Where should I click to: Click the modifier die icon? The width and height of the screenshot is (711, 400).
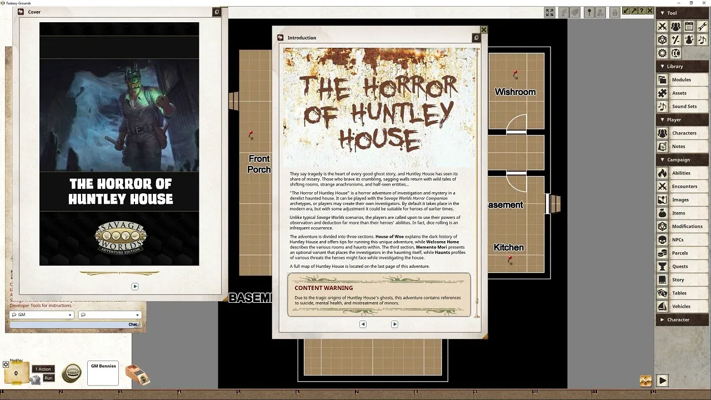pos(36,379)
